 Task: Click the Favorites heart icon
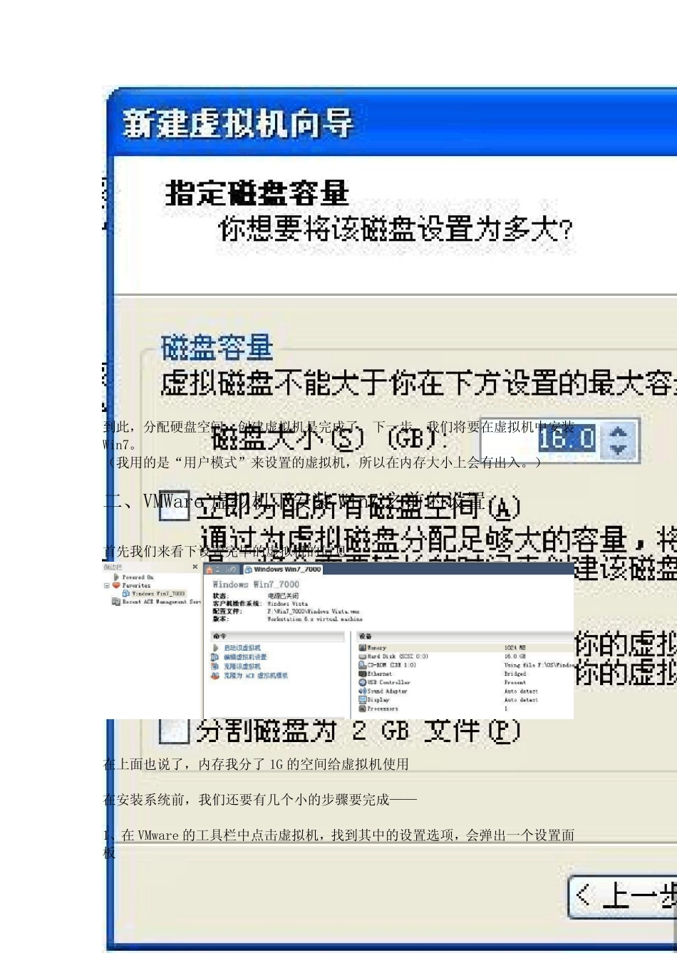[x=117, y=585]
